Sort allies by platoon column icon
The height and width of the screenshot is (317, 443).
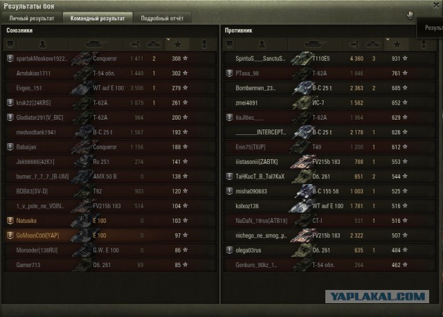(x=10, y=44)
